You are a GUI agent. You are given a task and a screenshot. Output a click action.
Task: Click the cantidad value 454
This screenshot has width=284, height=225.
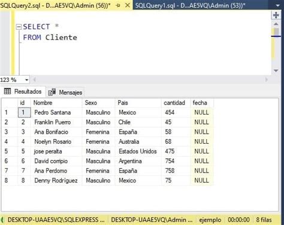[x=176, y=112]
